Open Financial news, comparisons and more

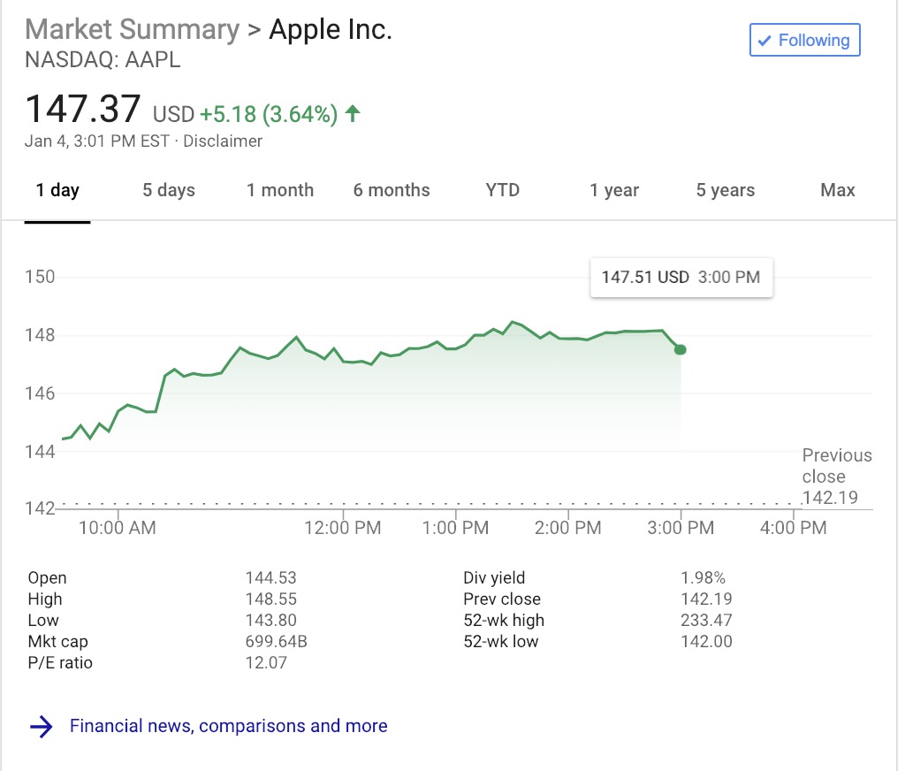227,726
